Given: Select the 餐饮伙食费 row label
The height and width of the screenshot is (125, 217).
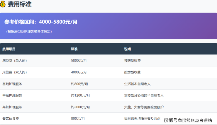Looking at the screenshot, I should pos(11,119).
